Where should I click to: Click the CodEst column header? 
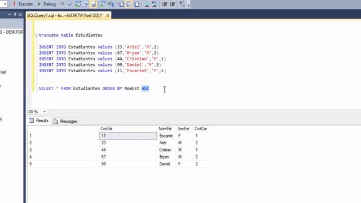(128, 129)
